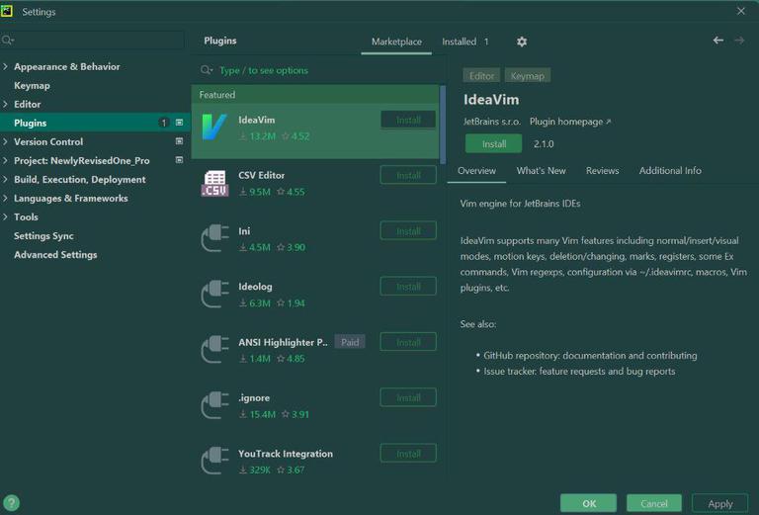Click the IdeaVim plugin logo
Image resolution: width=759 pixels, height=515 pixels.
(213, 128)
